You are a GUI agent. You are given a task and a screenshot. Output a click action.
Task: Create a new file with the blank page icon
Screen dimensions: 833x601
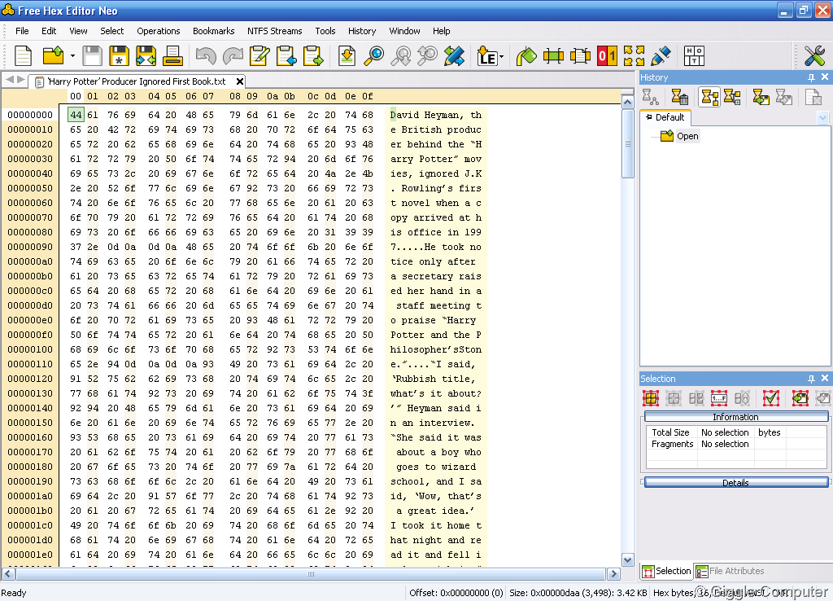(x=23, y=55)
